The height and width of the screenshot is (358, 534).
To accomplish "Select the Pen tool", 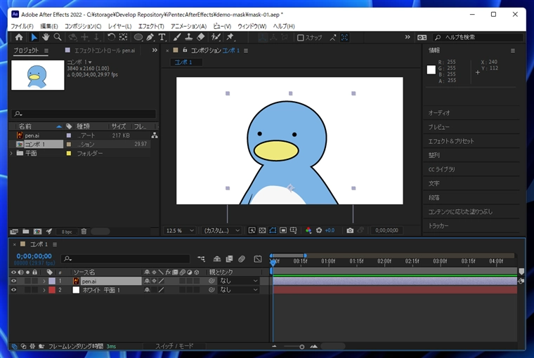I will [x=150, y=37].
